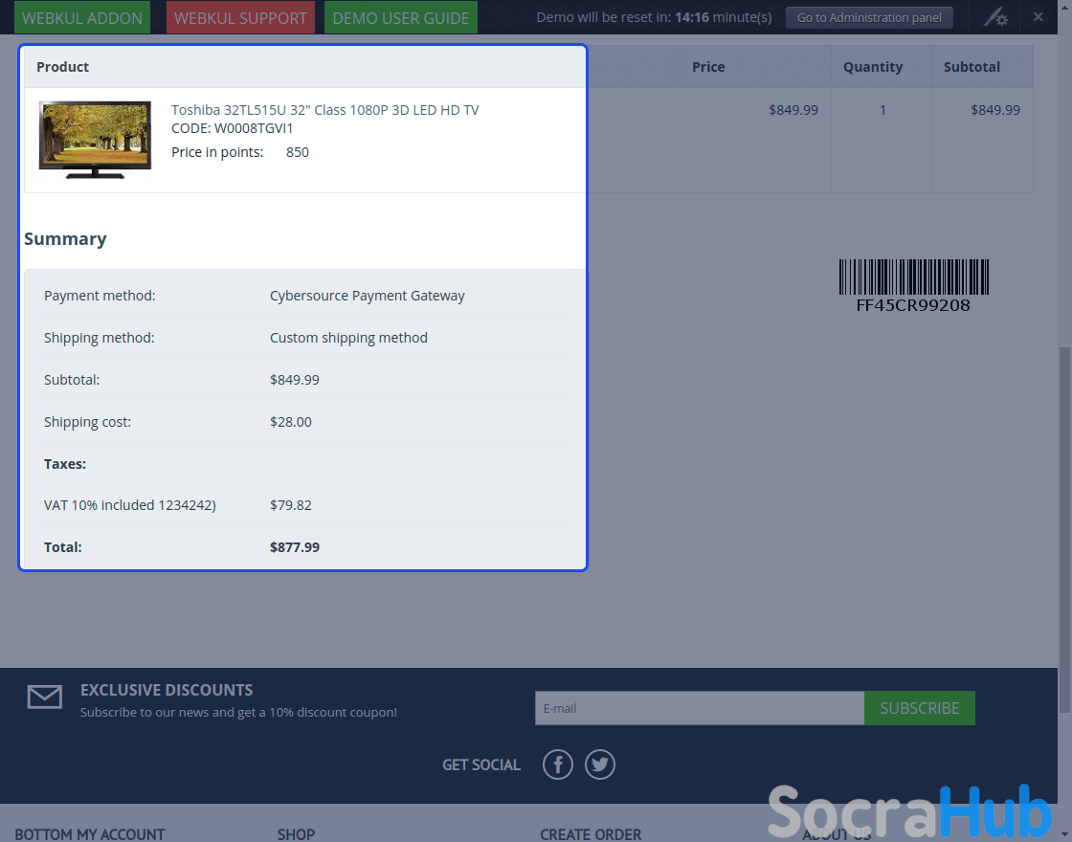The width and height of the screenshot is (1072, 842).
Task: Click the $877.99 total amount
Action: [x=295, y=546]
